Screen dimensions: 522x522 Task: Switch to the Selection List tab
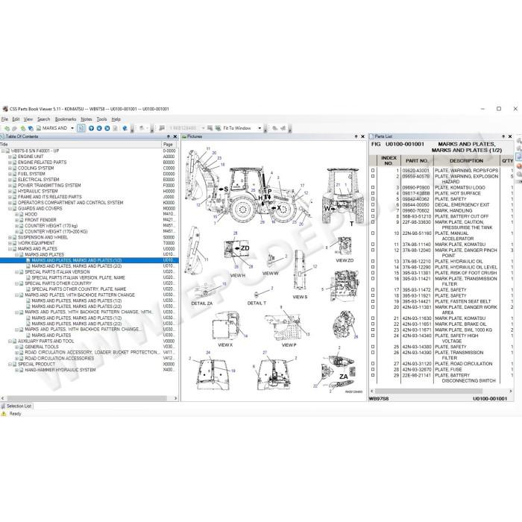[x=16, y=406]
